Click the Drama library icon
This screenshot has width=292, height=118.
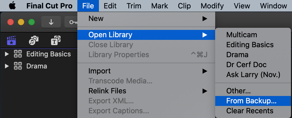pos(18,66)
